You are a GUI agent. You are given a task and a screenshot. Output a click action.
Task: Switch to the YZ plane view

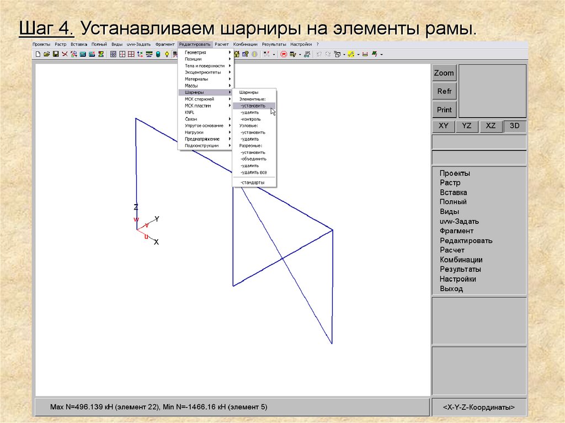click(467, 126)
